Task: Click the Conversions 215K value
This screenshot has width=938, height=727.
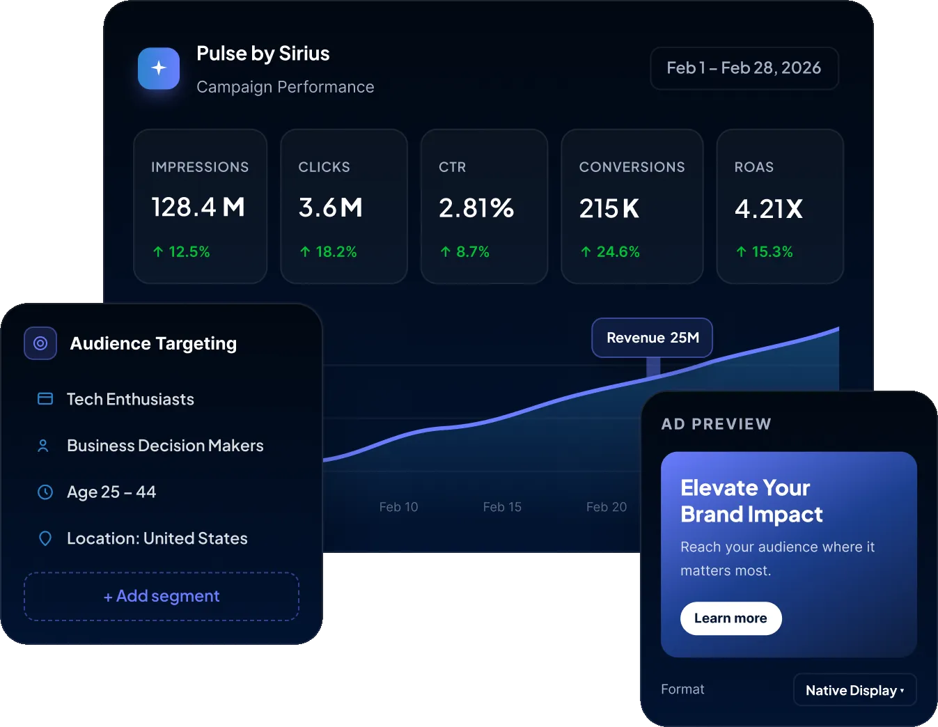Action: click(x=609, y=208)
